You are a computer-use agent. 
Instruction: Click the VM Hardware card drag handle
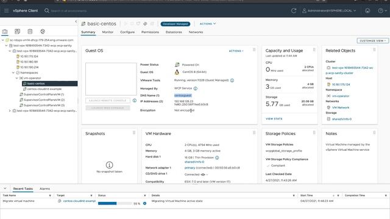254,133
